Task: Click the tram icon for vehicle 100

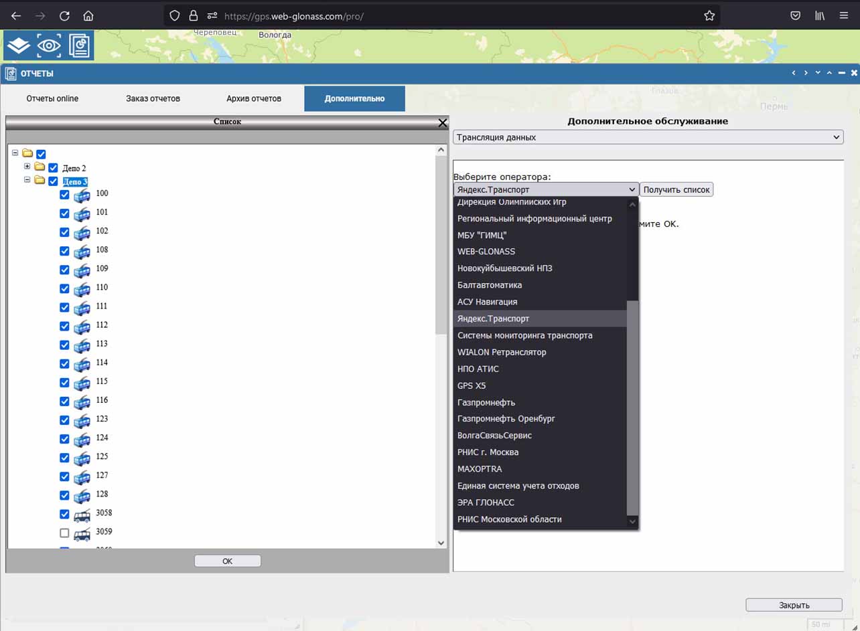Action: (x=82, y=195)
